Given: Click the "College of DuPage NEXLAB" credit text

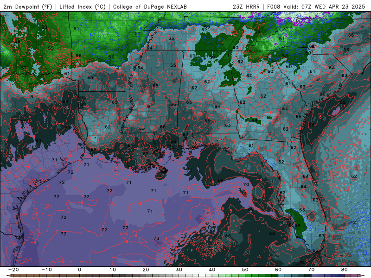Looking at the screenshot, I should pos(150,6).
